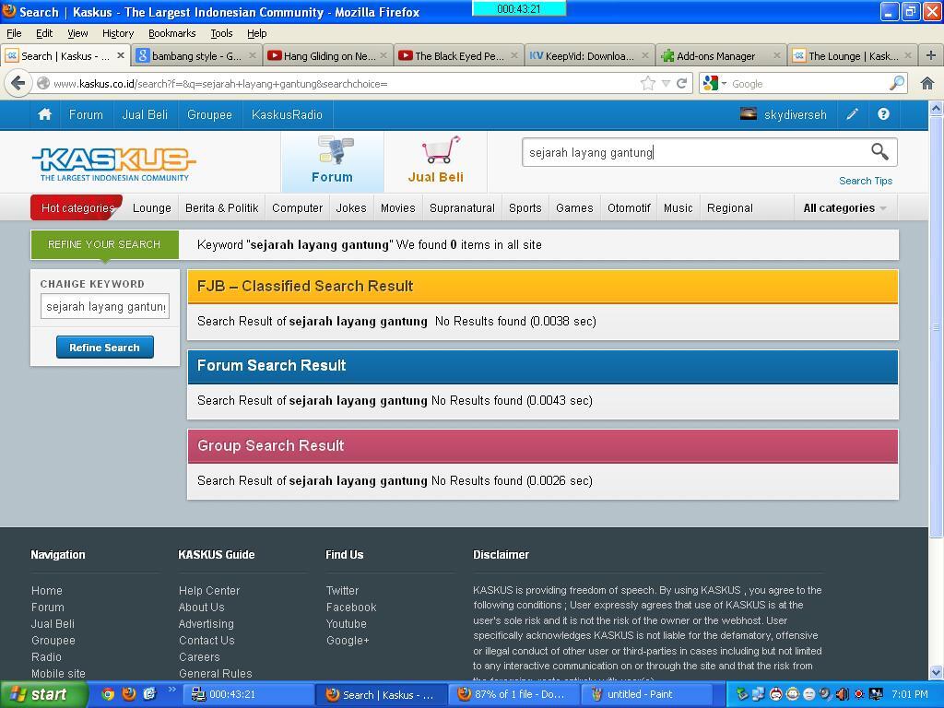Click the Refine Your Search header
Screen dimensions: 944x708
105,244
